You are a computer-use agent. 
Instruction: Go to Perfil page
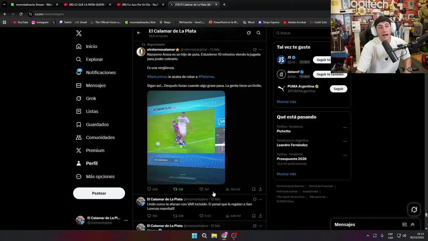(87, 163)
